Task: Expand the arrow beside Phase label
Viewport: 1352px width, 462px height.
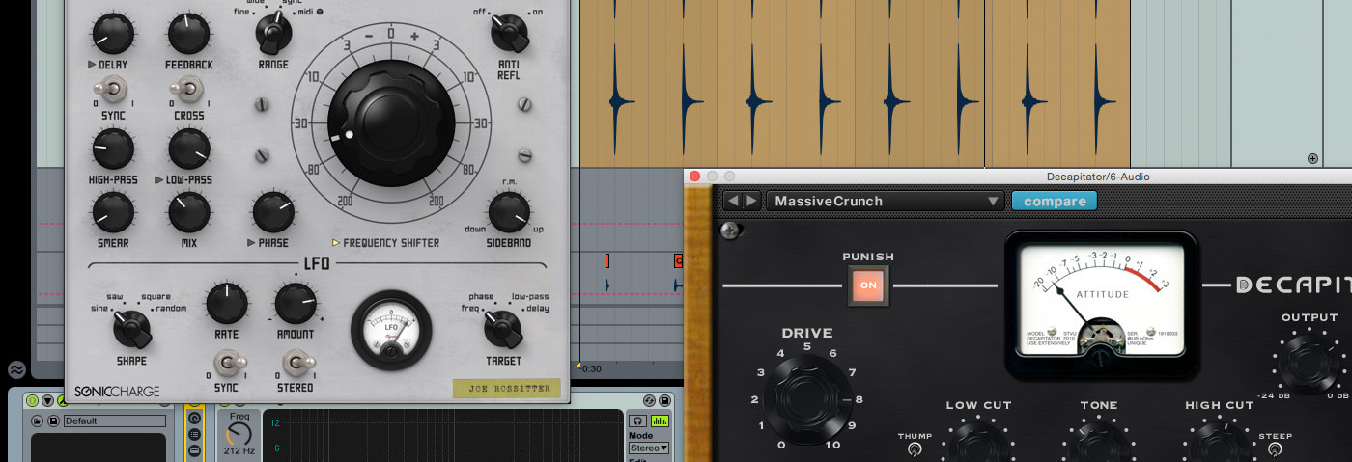Action: [251, 243]
